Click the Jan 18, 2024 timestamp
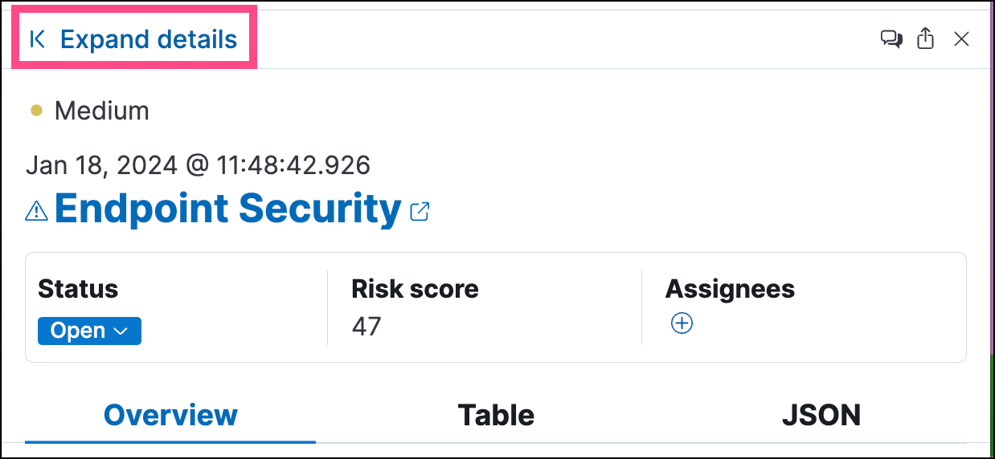995x459 pixels. 198,165
